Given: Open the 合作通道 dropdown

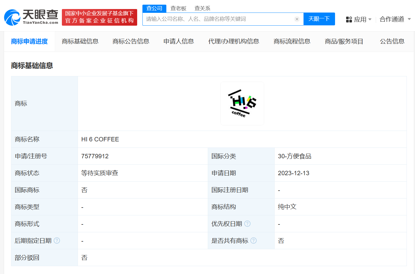Looking at the screenshot, I should [392, 19].
